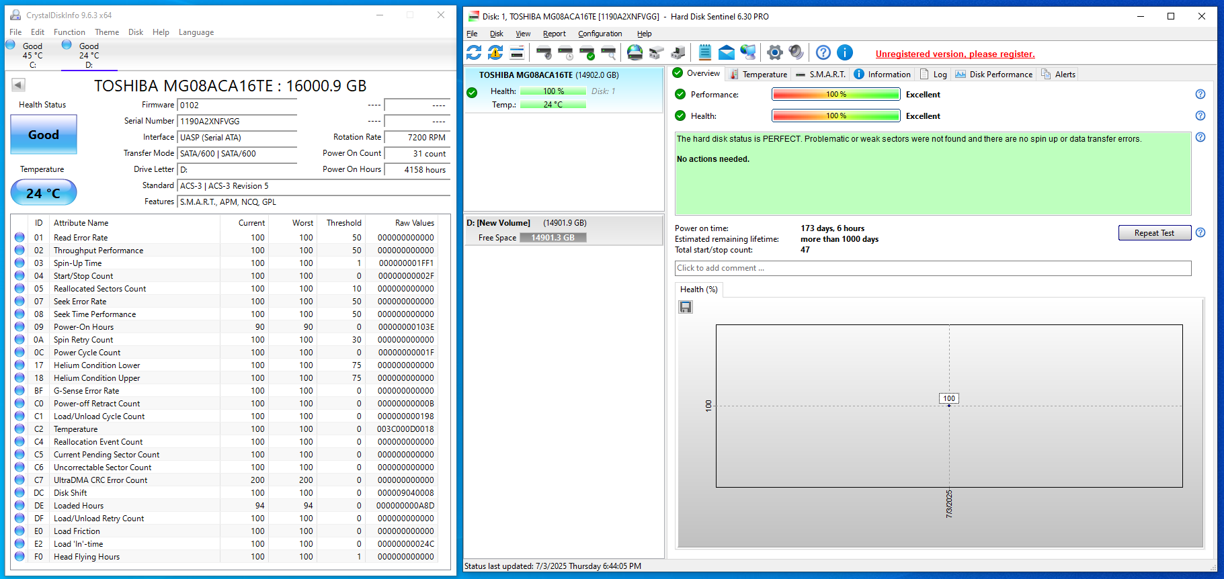Switch to the Disk Performance tab
Image resolution: width=1224 pixels, height=579 pixels.
[993, 74]
